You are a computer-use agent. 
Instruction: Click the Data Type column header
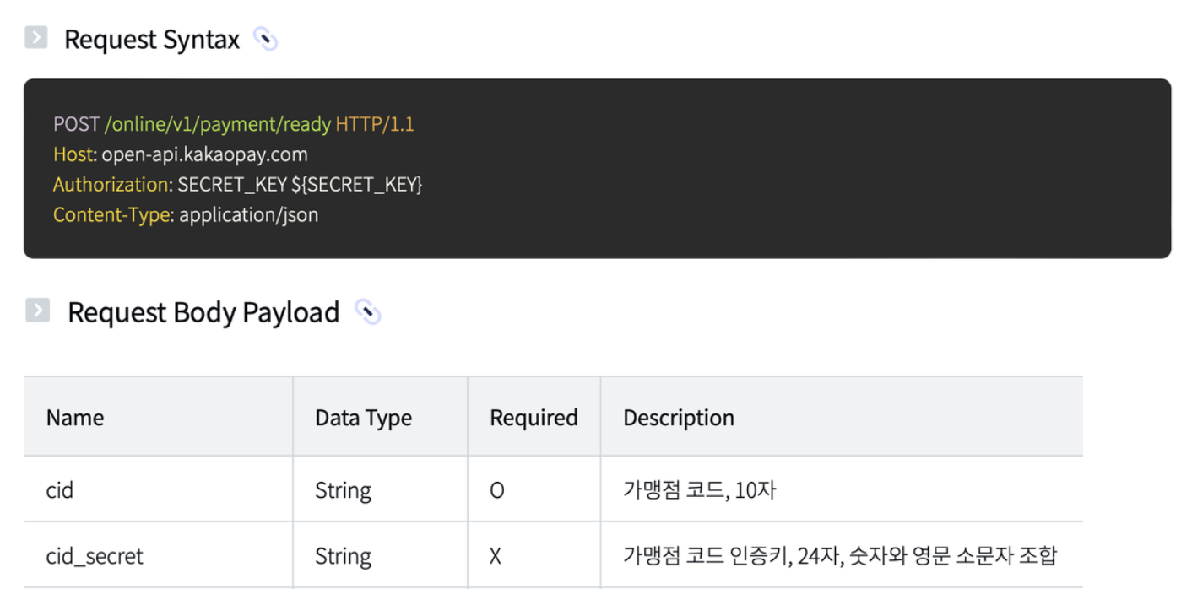tap(363, 418)
